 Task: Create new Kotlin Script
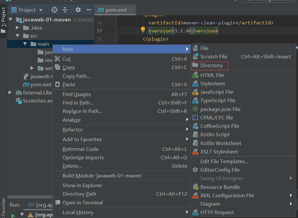click(243, 135)
